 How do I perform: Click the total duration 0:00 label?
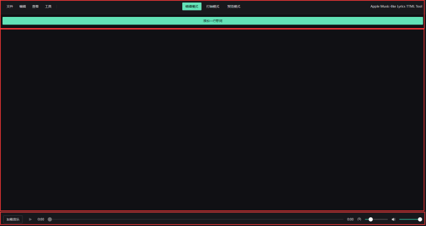click(350, 219)
